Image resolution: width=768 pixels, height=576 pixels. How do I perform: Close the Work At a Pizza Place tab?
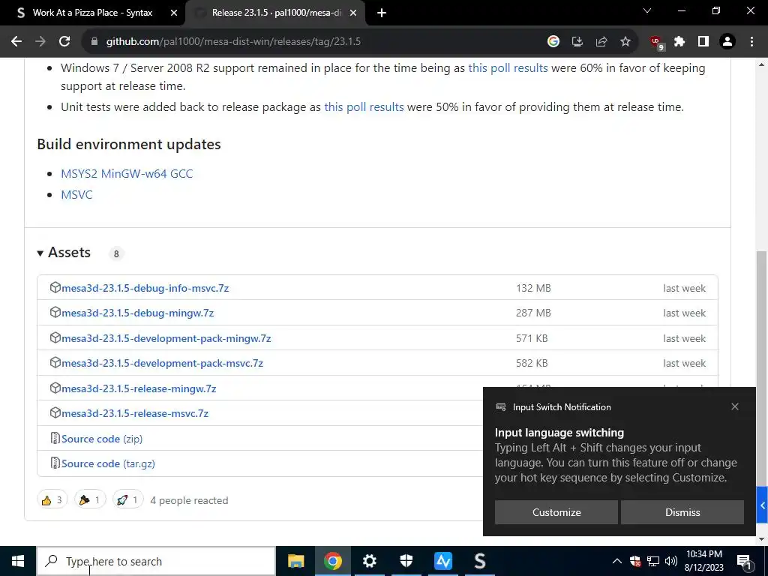point(174,13)
